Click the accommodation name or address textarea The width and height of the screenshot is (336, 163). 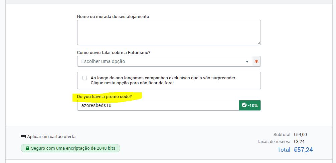point(169,33)
